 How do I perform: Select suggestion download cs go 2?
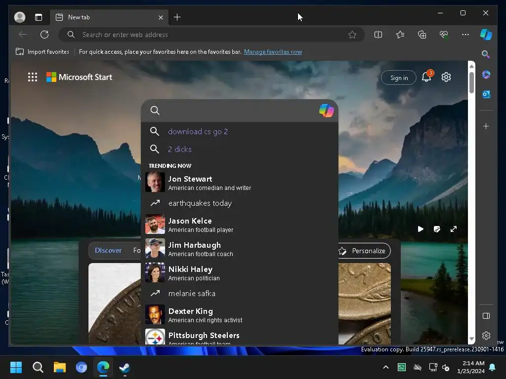point(240,131)
